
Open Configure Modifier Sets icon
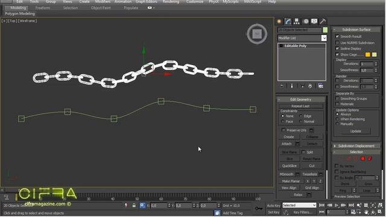point(320,86)
